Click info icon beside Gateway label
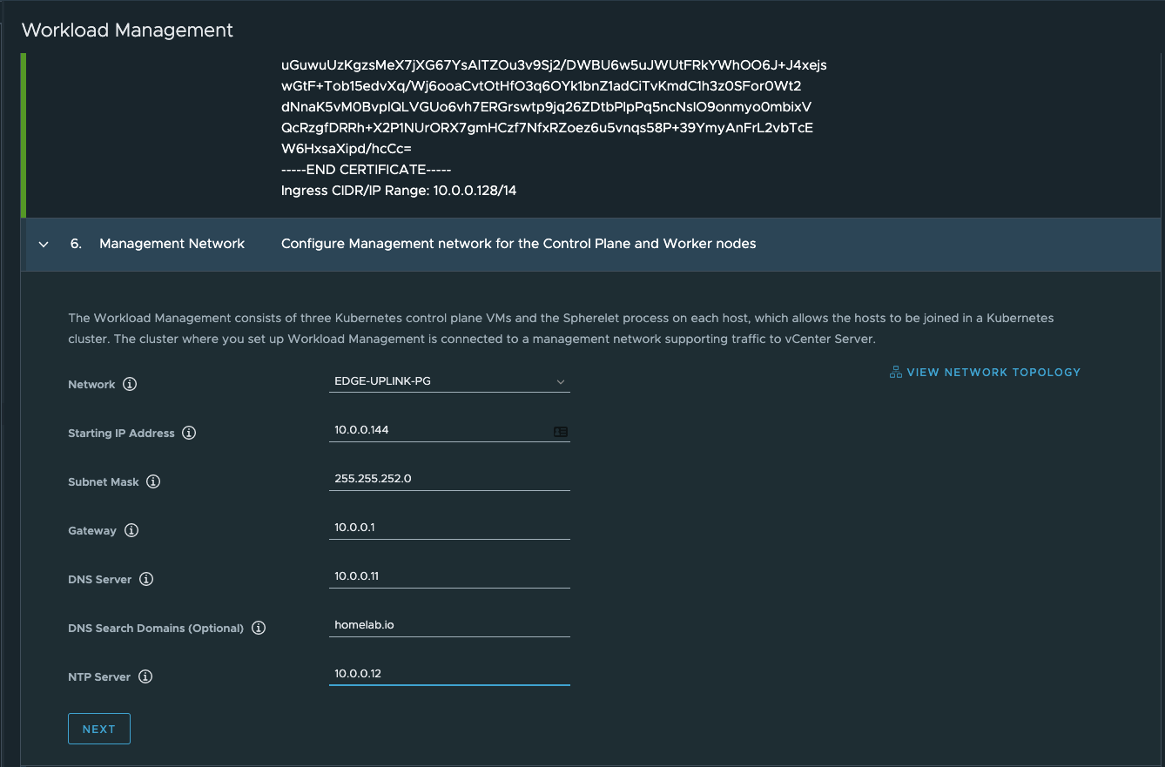The height and width of the screenshot is (767, 1165). click(131, 530)
